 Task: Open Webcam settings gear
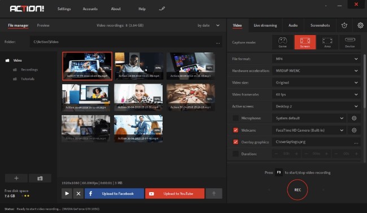(354, 130)
